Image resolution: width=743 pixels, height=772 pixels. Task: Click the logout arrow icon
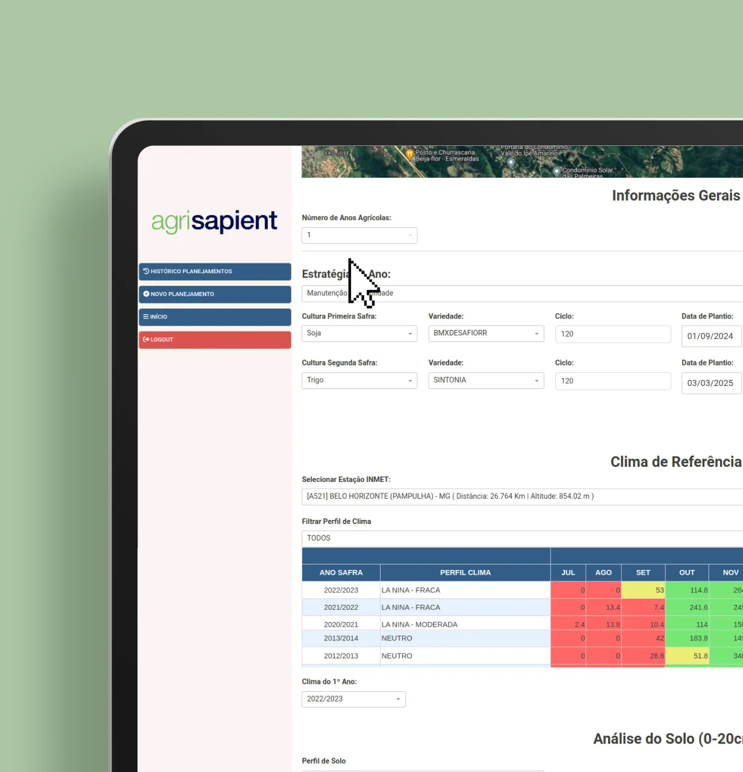pyautogui.click(x=146, y=340)
